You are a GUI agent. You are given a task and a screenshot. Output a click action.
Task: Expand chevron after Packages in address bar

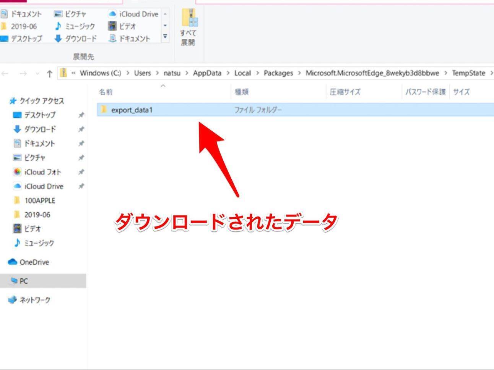[299, 73]
